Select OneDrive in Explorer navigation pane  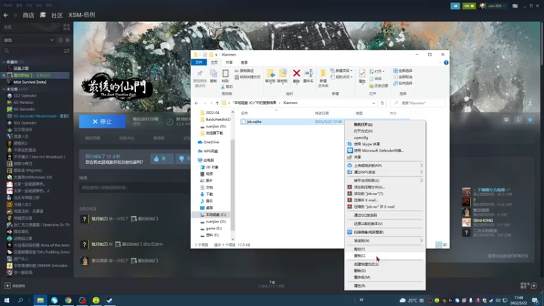tap(211, 142)
